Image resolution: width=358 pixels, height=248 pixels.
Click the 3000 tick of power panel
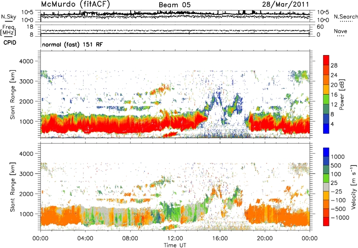coord(26,81)
